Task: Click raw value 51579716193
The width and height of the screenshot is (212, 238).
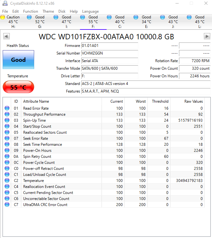Action: pos(190,120)
